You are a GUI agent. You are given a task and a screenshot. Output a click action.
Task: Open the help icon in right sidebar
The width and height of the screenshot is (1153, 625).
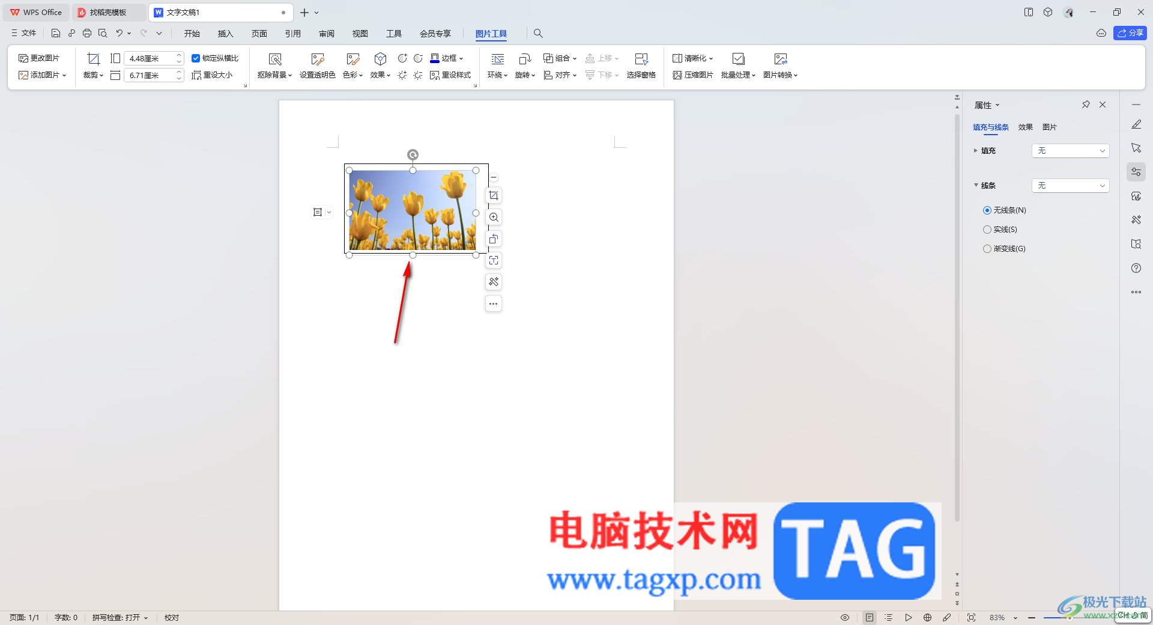click(x=1136, y=268)
